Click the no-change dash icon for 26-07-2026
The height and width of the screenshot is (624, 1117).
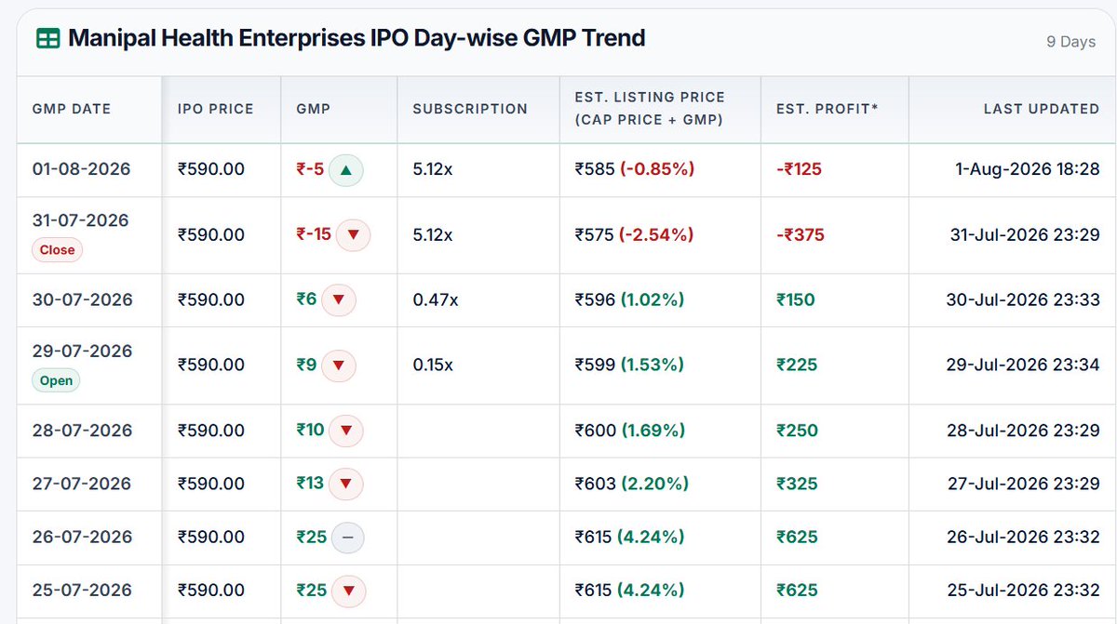point(346,537)
